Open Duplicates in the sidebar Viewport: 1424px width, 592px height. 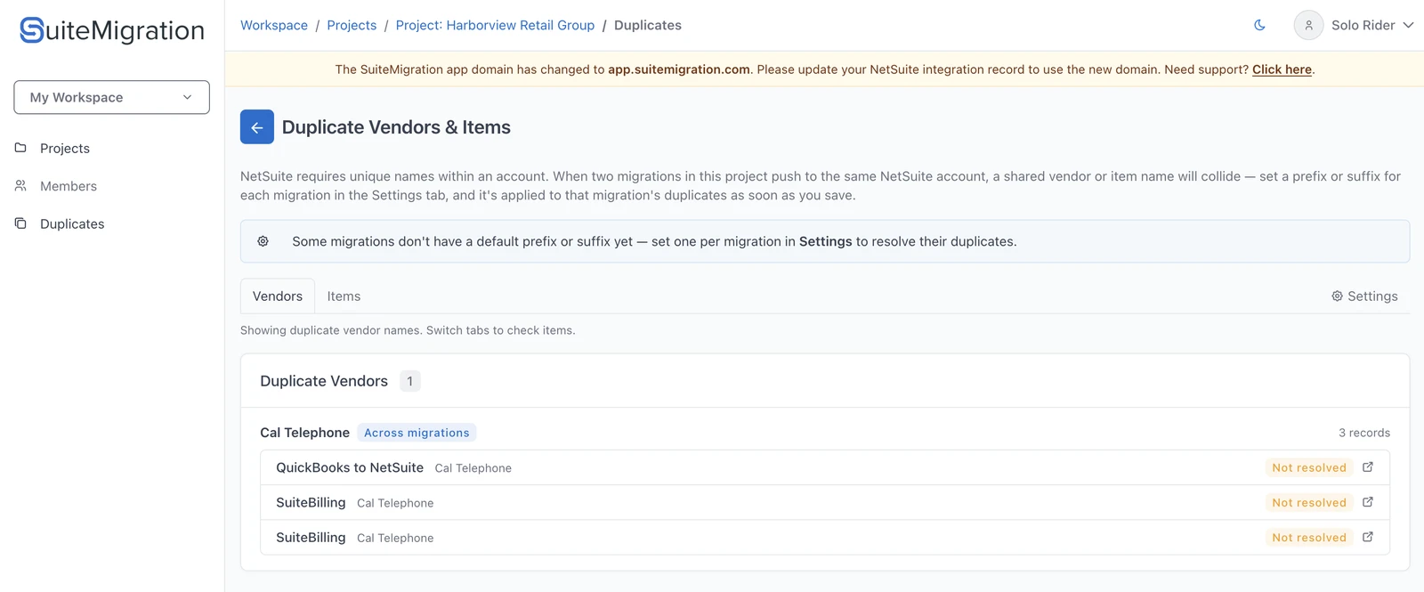pyautogui.click(x=72, y=224)
